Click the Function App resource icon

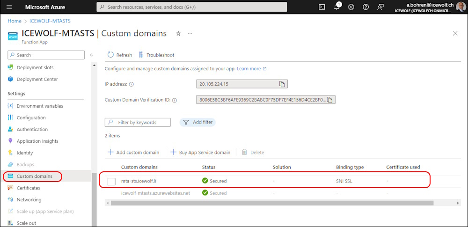13,36
